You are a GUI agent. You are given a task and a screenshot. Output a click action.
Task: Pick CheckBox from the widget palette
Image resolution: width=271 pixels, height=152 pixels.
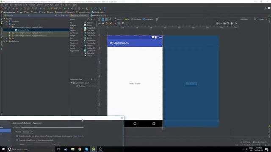click(x=89, y=30)
